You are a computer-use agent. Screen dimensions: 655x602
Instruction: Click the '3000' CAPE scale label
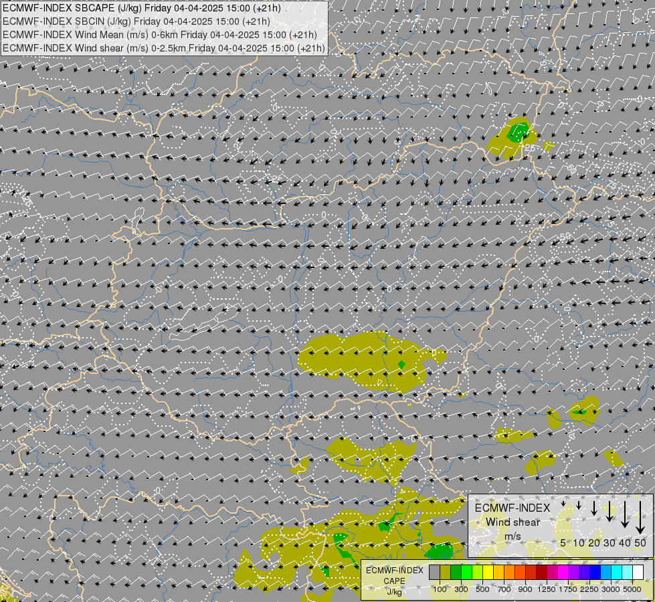[x=611, y=589]
